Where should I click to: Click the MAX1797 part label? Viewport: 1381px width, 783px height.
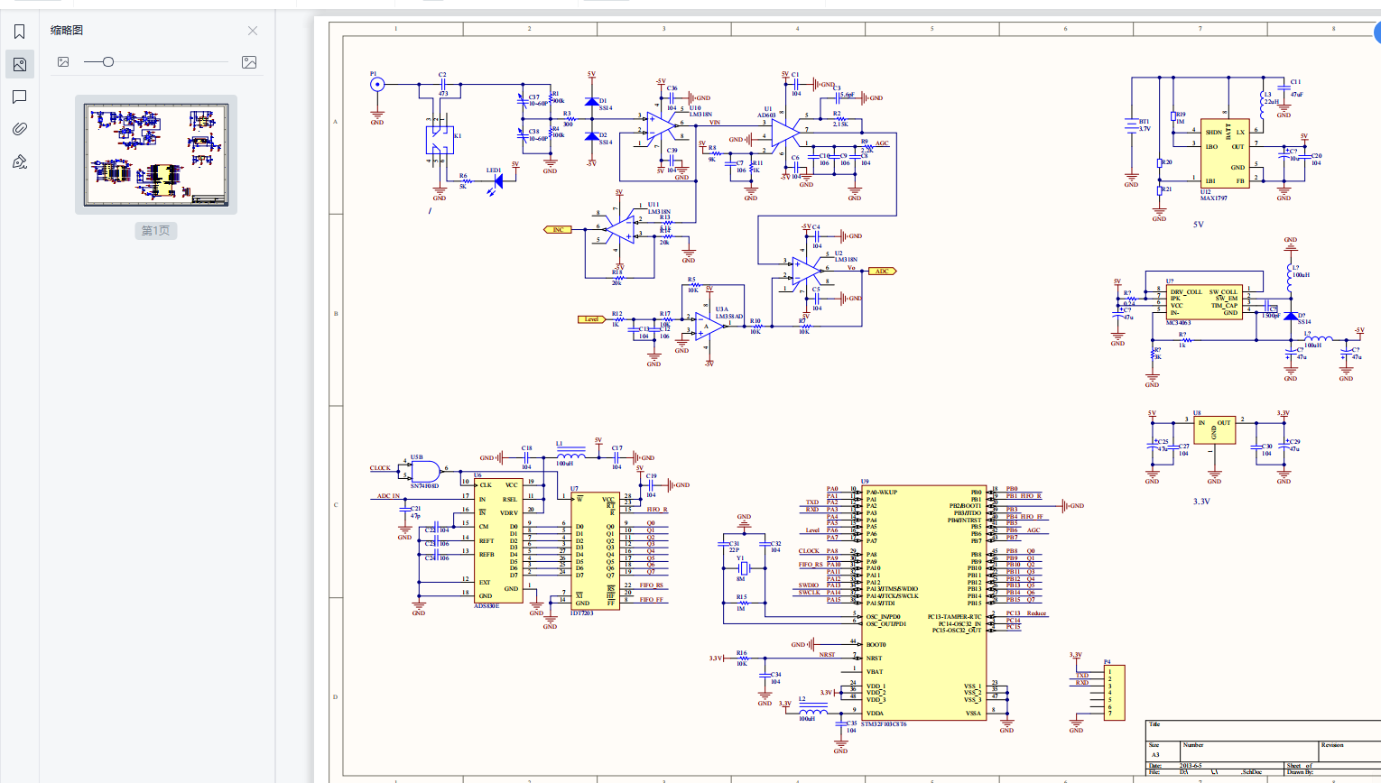tap(1214, 198)
